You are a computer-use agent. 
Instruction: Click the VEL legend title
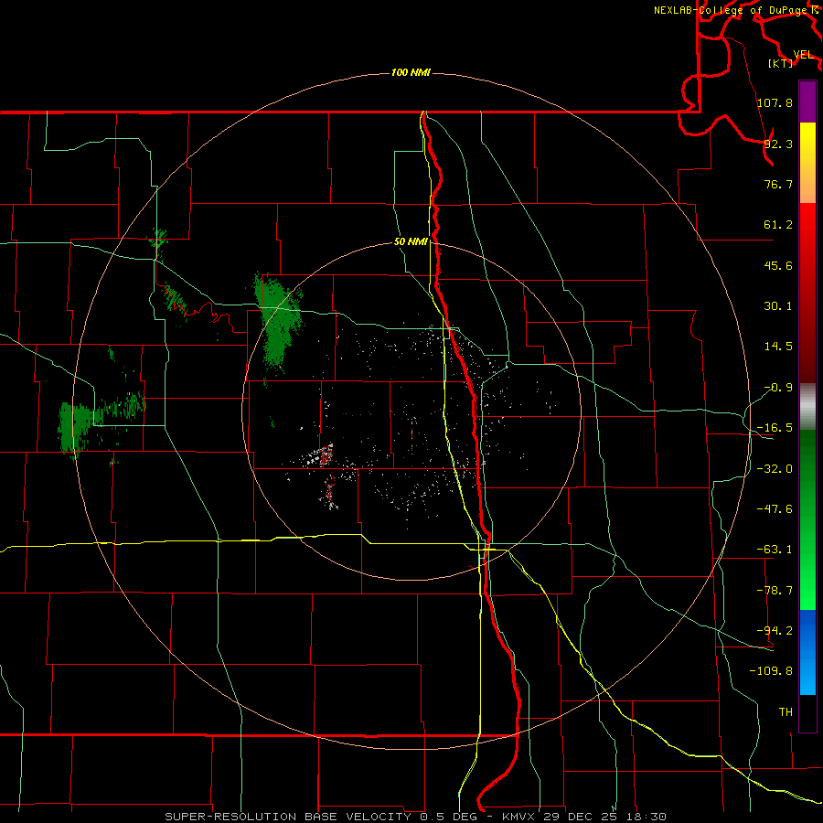point(803,55)
